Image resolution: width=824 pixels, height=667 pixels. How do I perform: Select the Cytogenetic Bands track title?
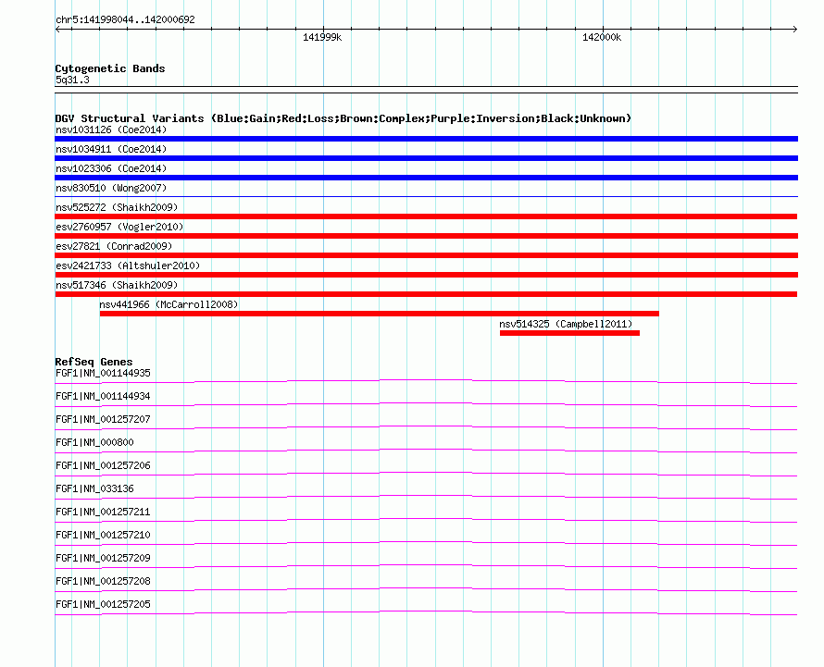(x=110, y=68)
